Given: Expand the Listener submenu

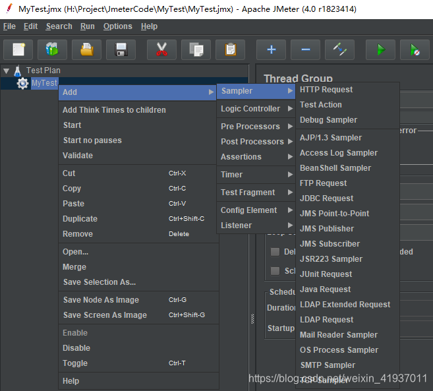Looking at the screenshot, I should (x=256, y=226).
